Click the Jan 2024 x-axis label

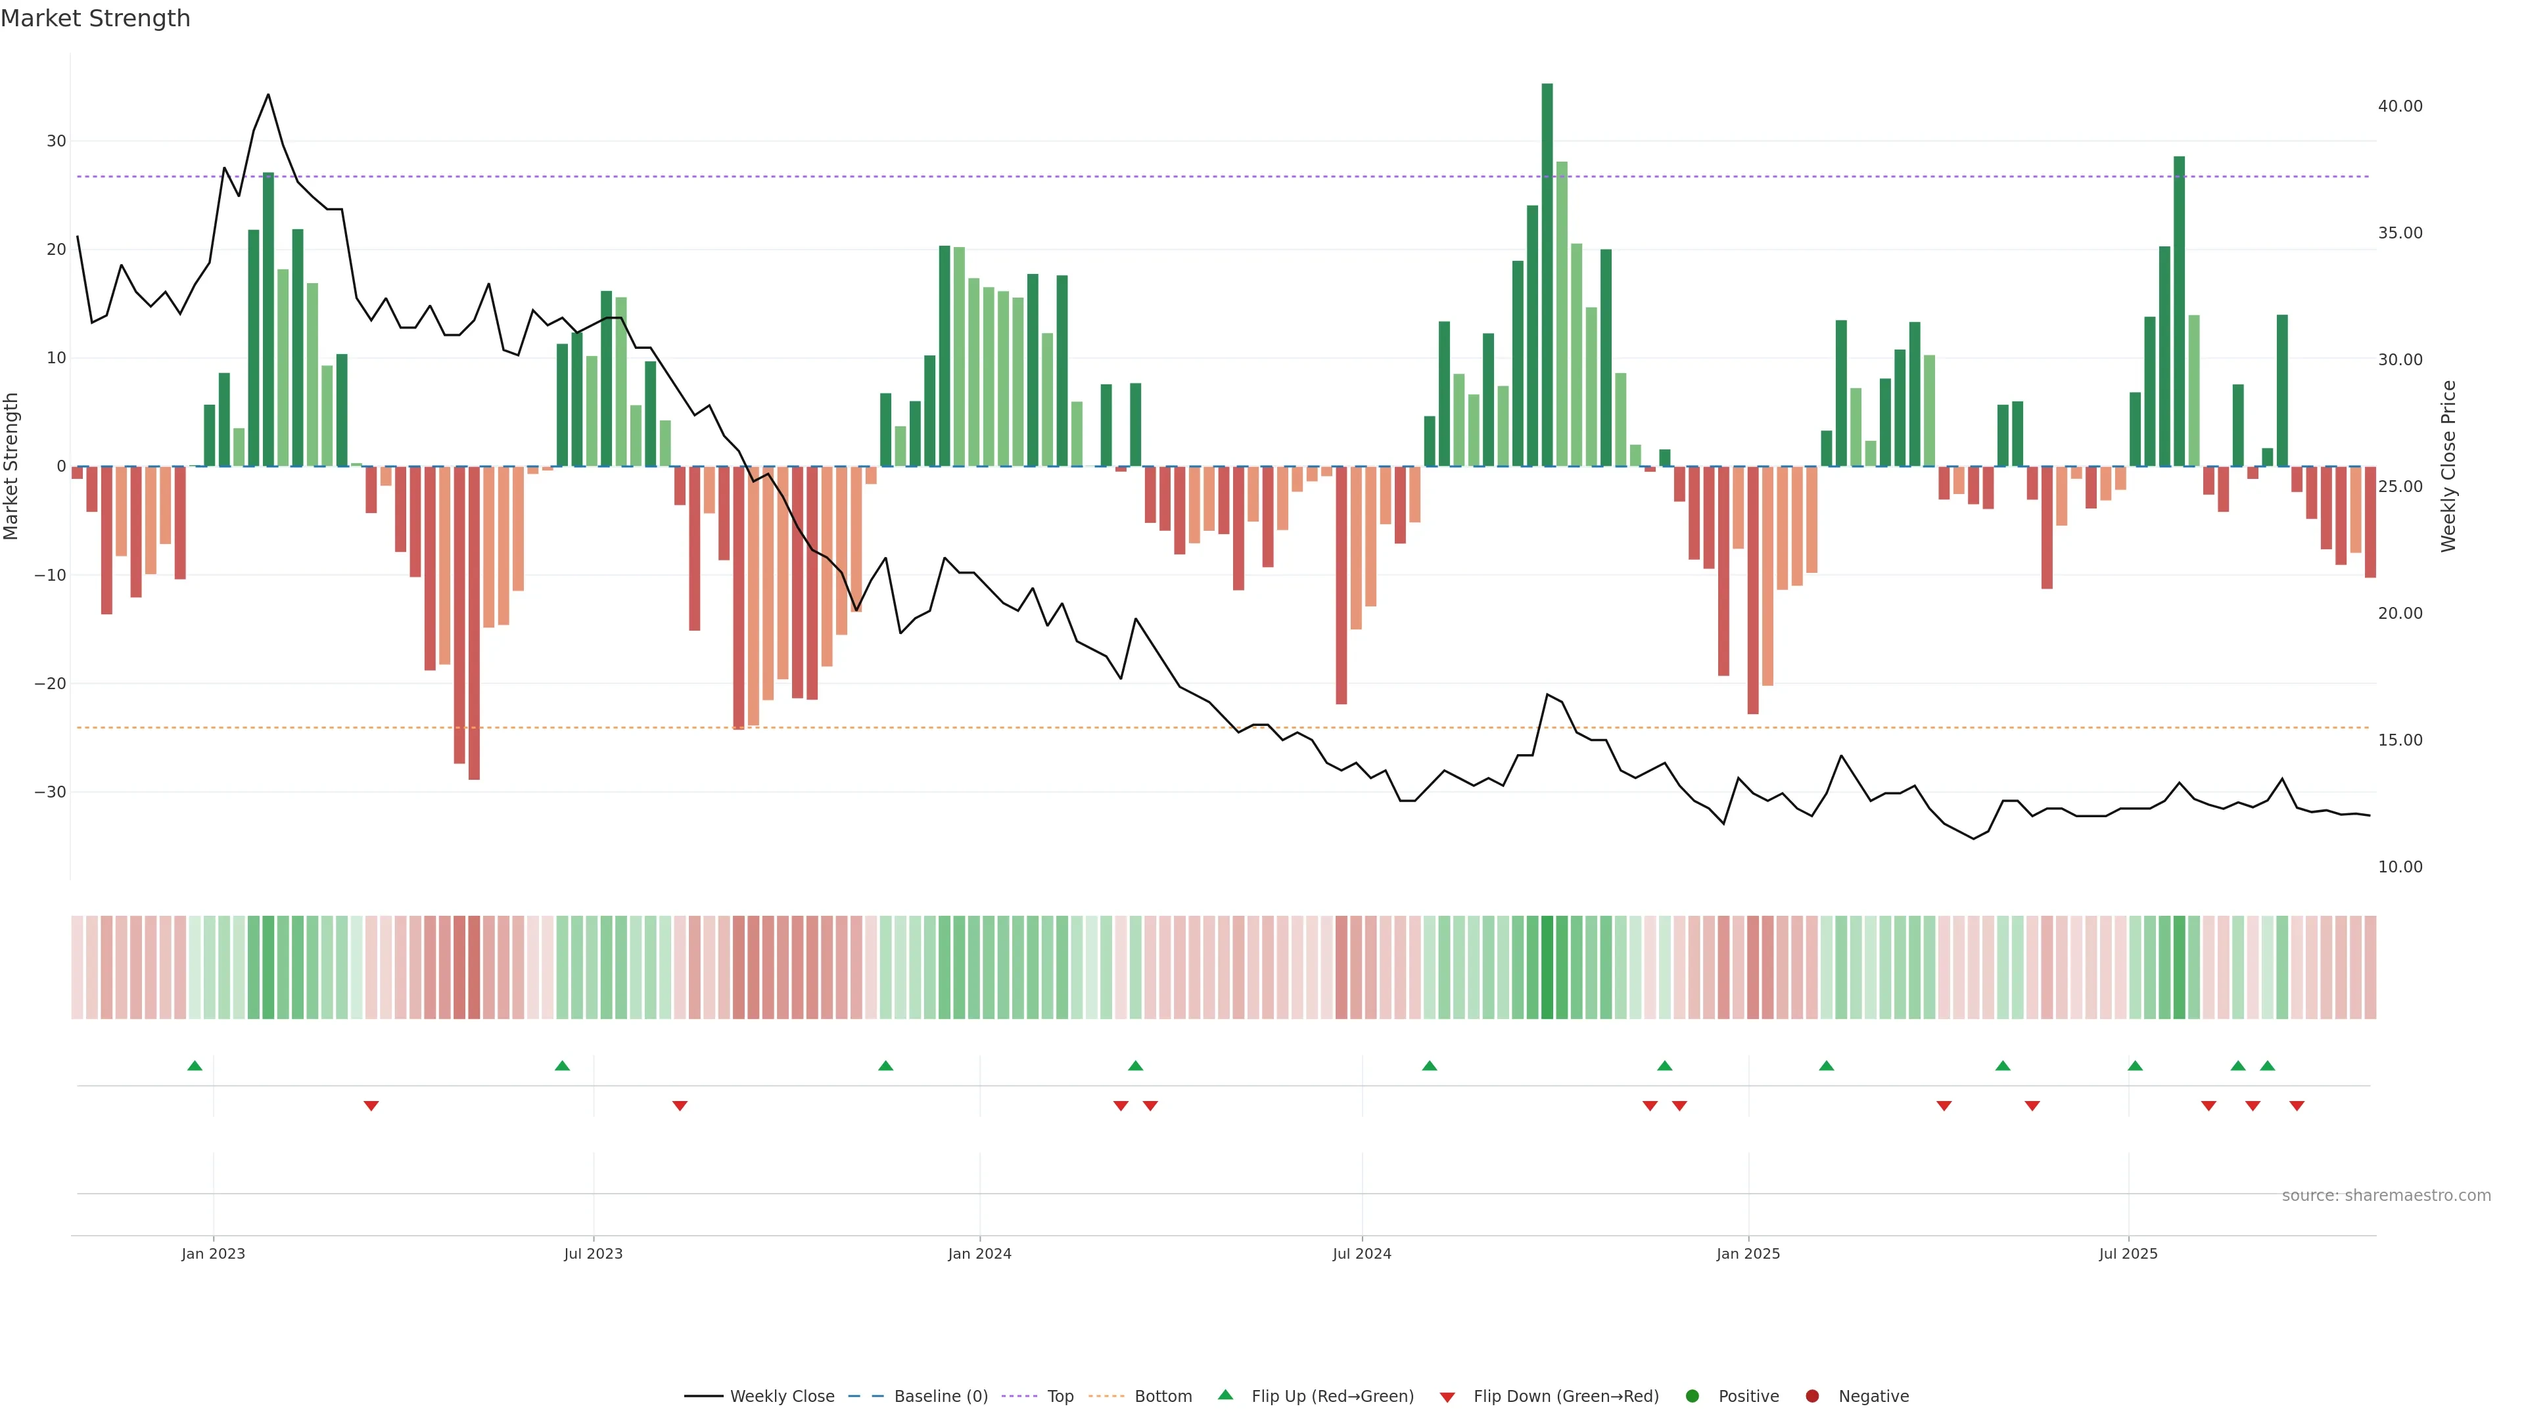(x=980, y=1253)
